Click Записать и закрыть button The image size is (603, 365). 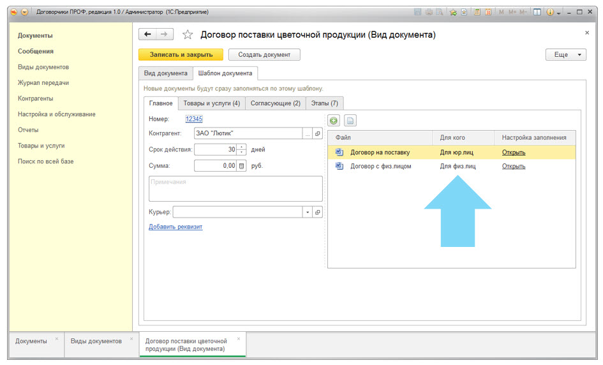tap(181, 55)
